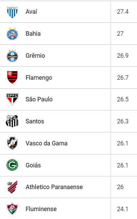Click the Flamengo club crest
This screenshot has width=137, height=219.
click(12, 77)
